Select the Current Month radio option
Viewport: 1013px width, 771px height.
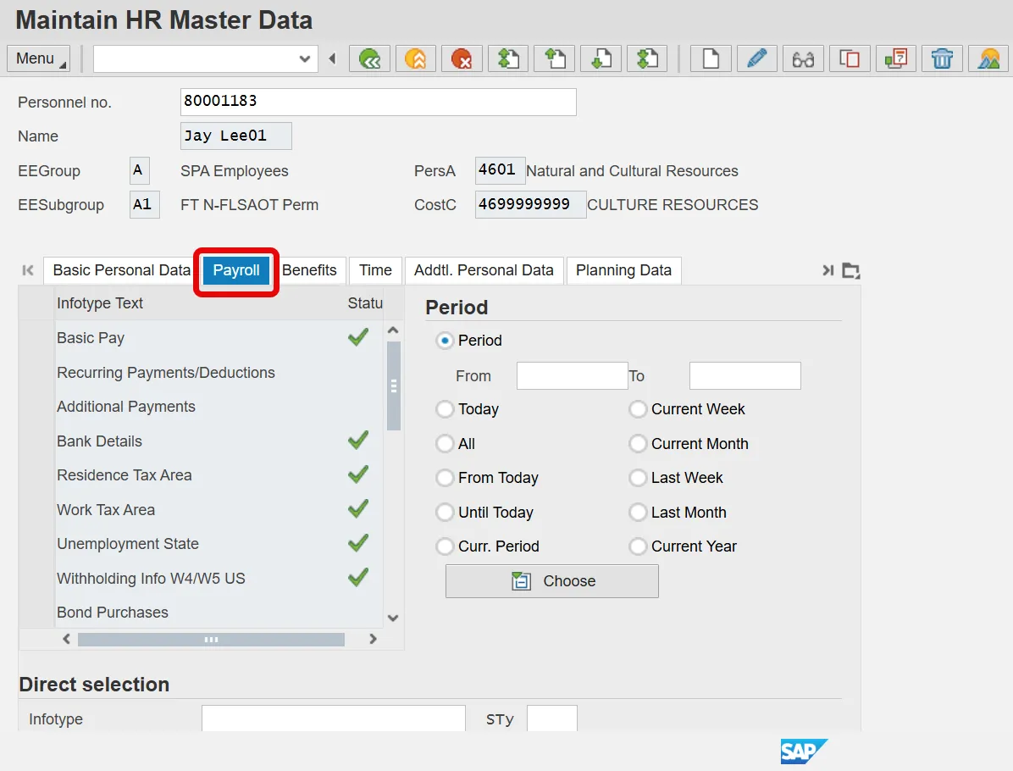point(638,444)
